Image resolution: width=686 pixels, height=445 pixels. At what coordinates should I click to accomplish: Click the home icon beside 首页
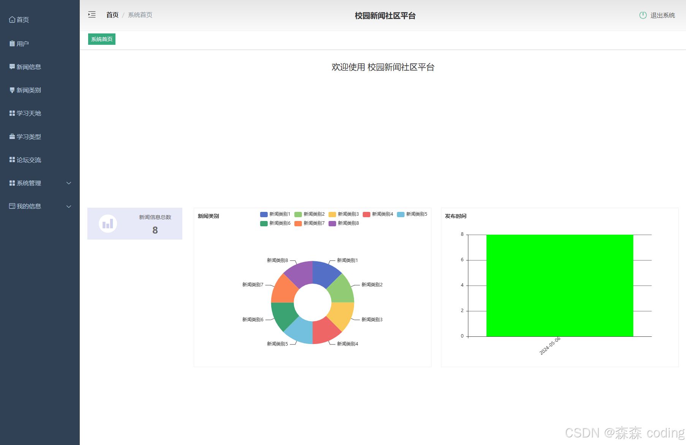click(12, 20)
